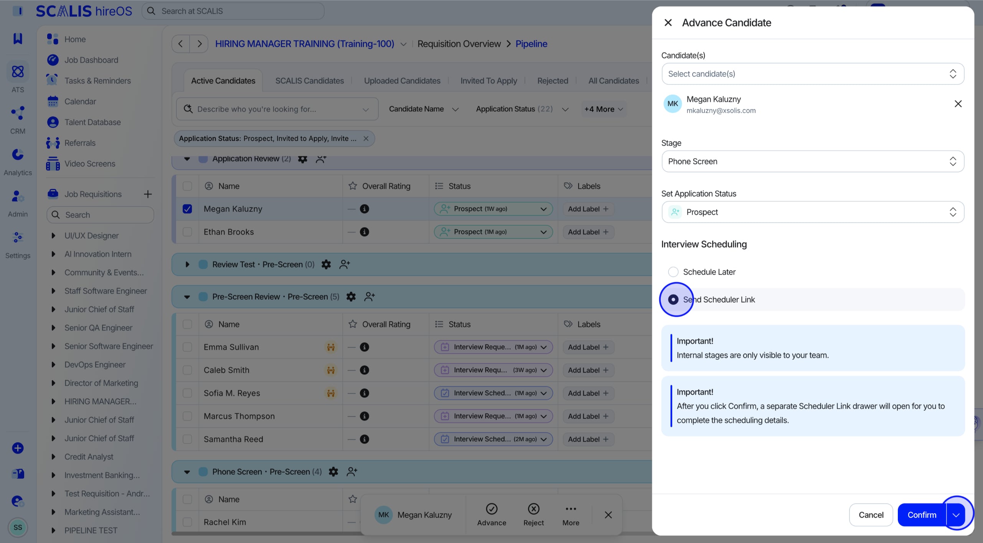Check Samantha Reed's row checkbox
The height and width of the screenshot is (543, 983).
pyautogui.click(x=187, y=439)
